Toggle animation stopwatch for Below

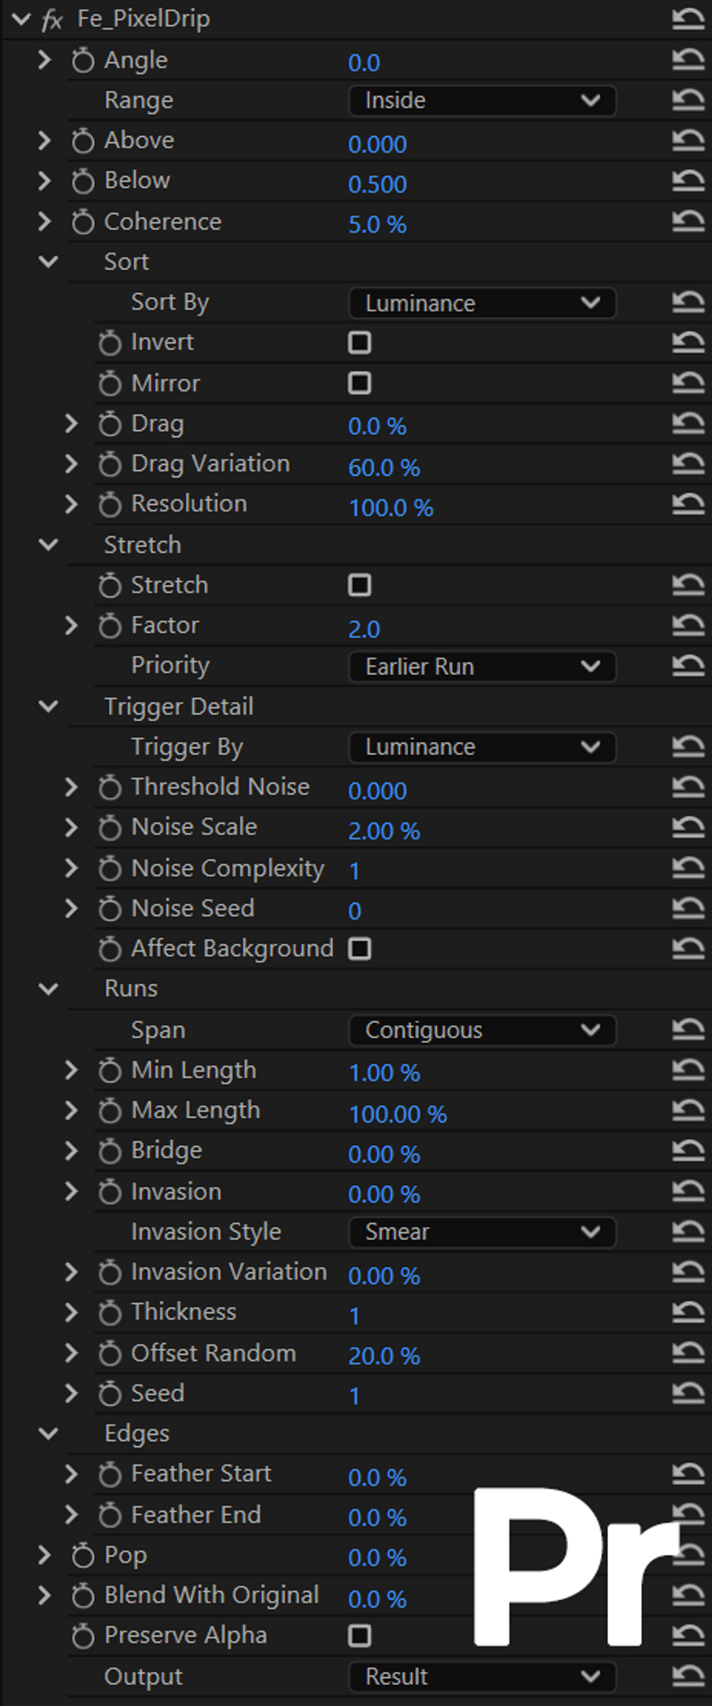(82, 181)
